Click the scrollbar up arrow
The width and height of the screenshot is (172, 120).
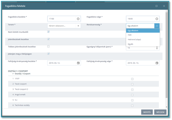pos(167,11)
